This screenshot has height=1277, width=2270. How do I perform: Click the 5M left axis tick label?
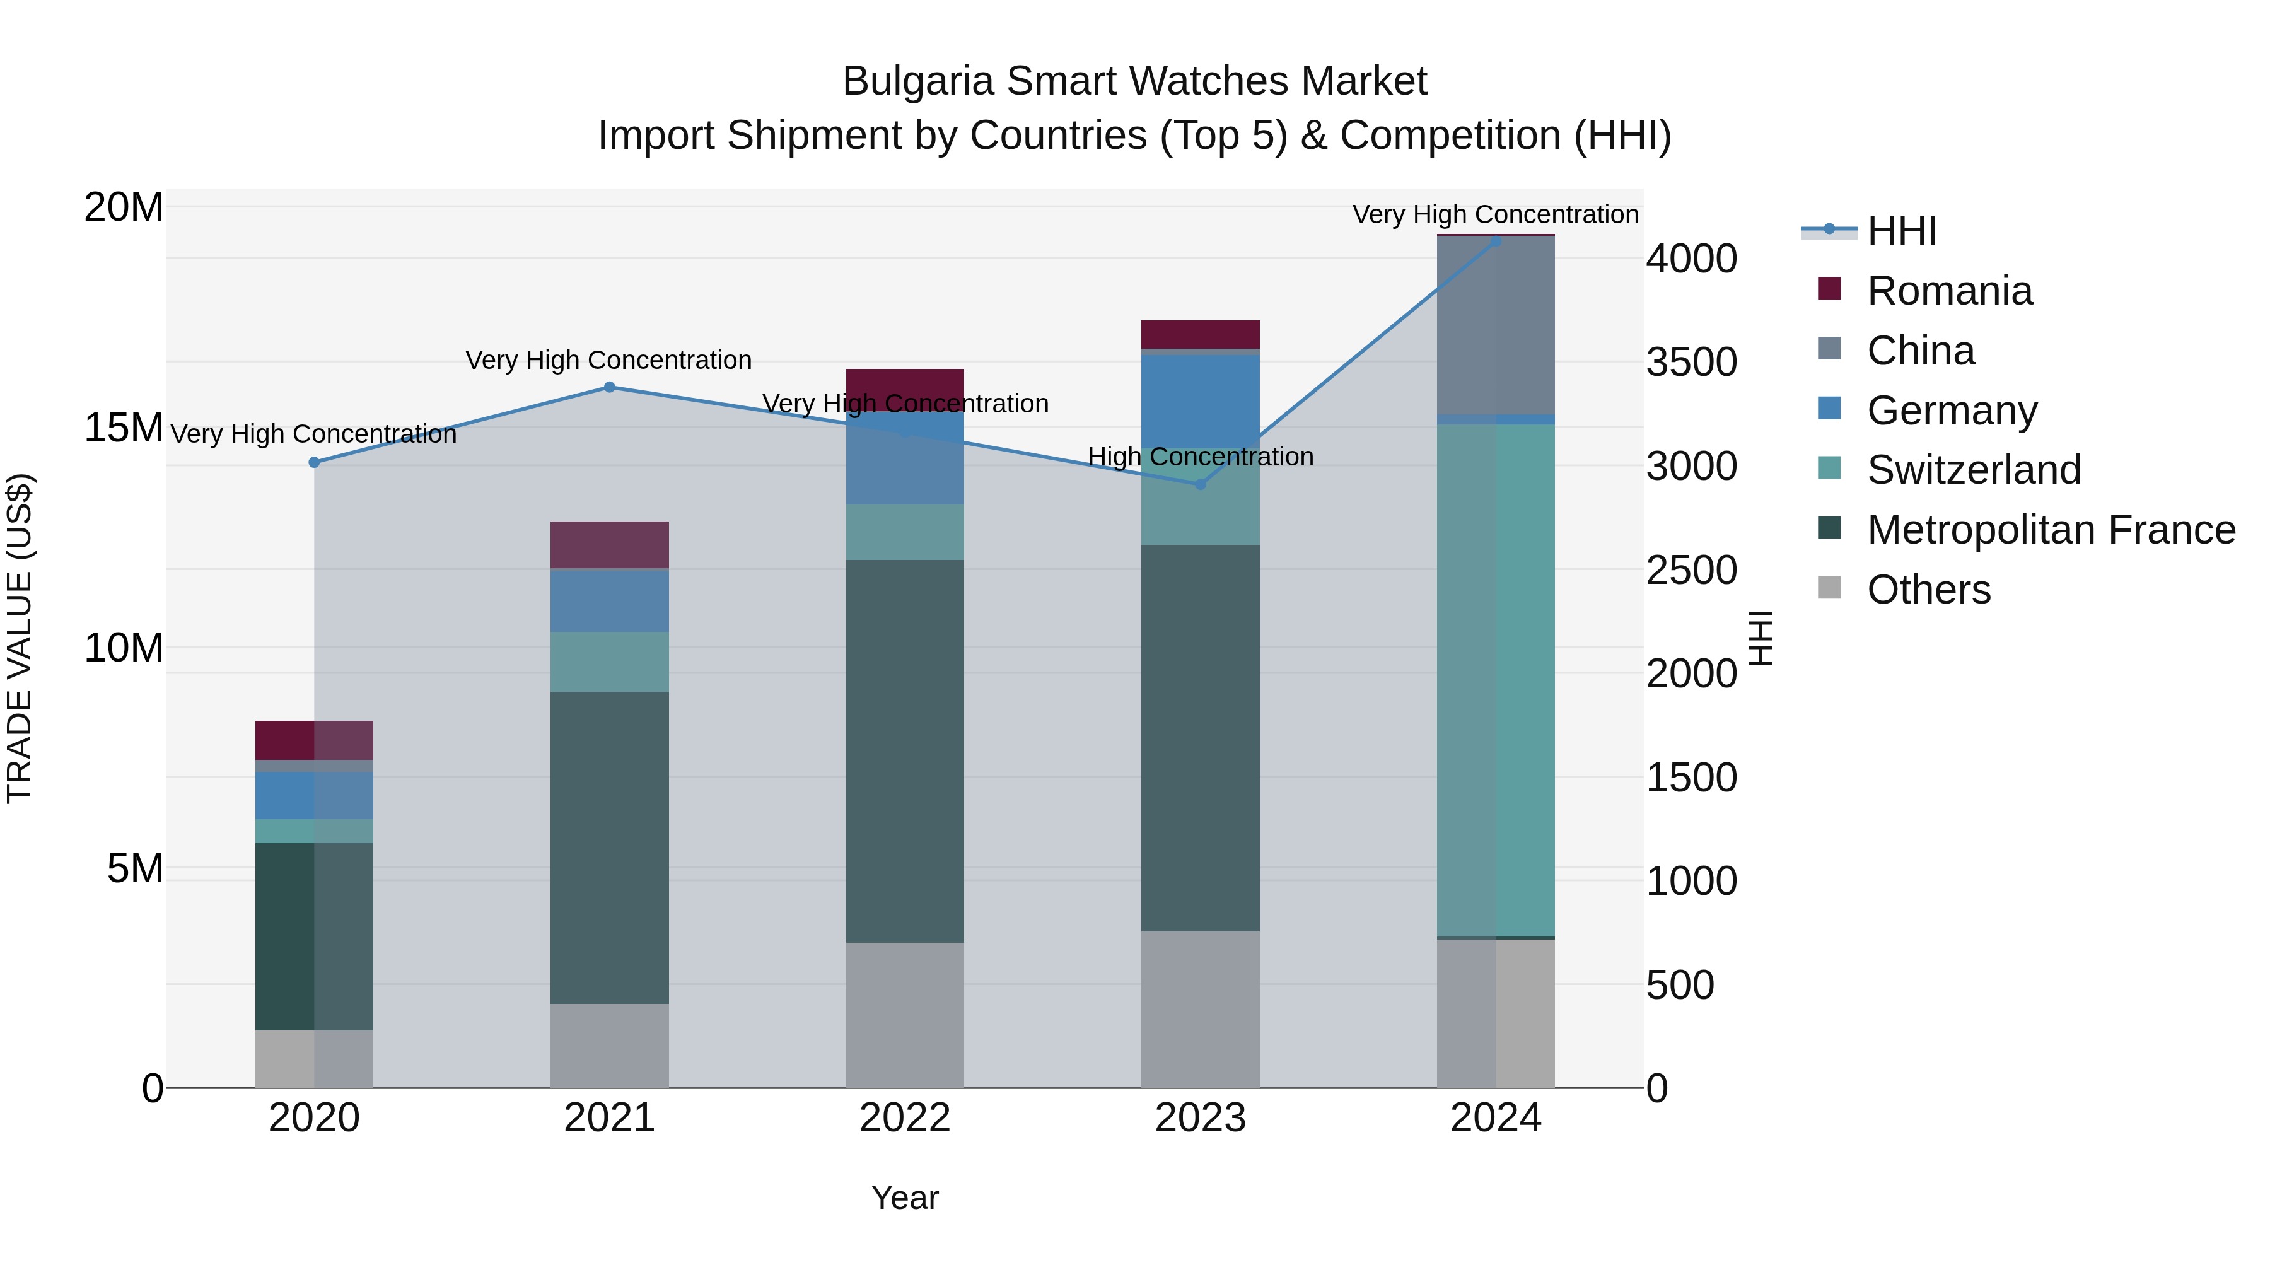pos(135,869)
